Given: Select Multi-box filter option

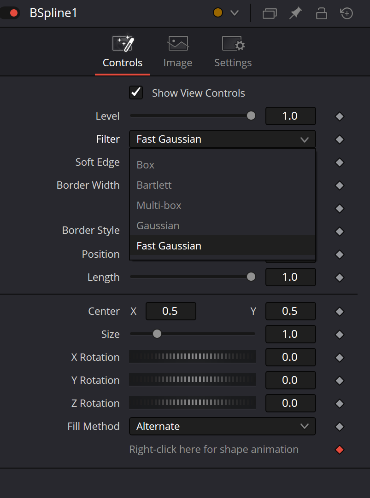Looking at the screenshot, I should (222, 205).
